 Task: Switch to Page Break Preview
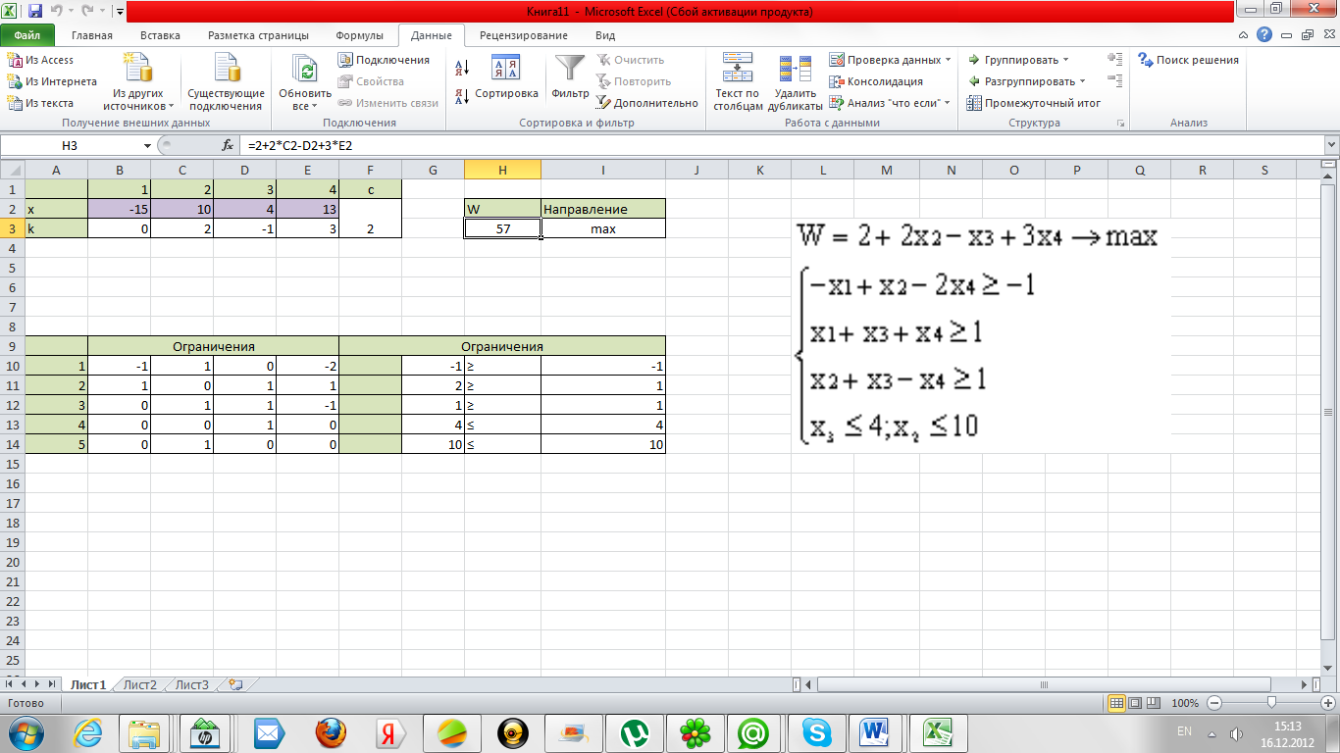(x=1154, y=703)
